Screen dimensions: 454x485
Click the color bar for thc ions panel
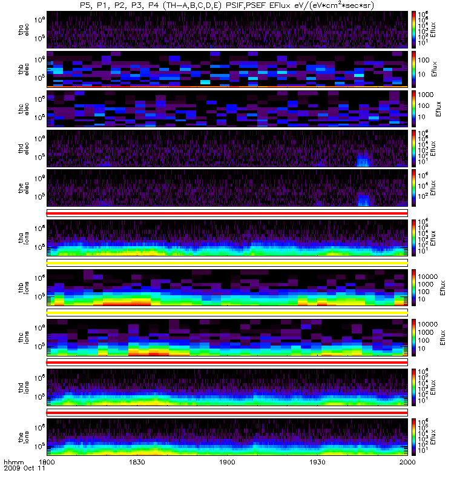413,338
